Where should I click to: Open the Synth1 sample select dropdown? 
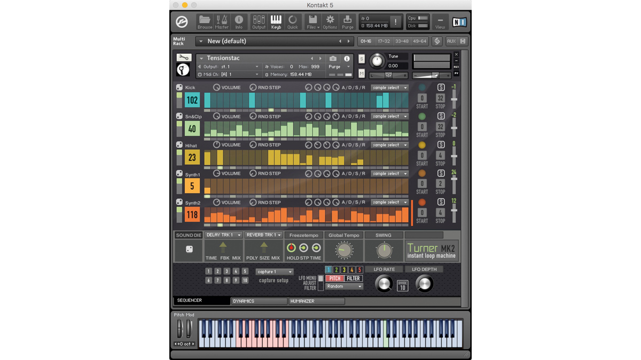(x=389, y=174)
